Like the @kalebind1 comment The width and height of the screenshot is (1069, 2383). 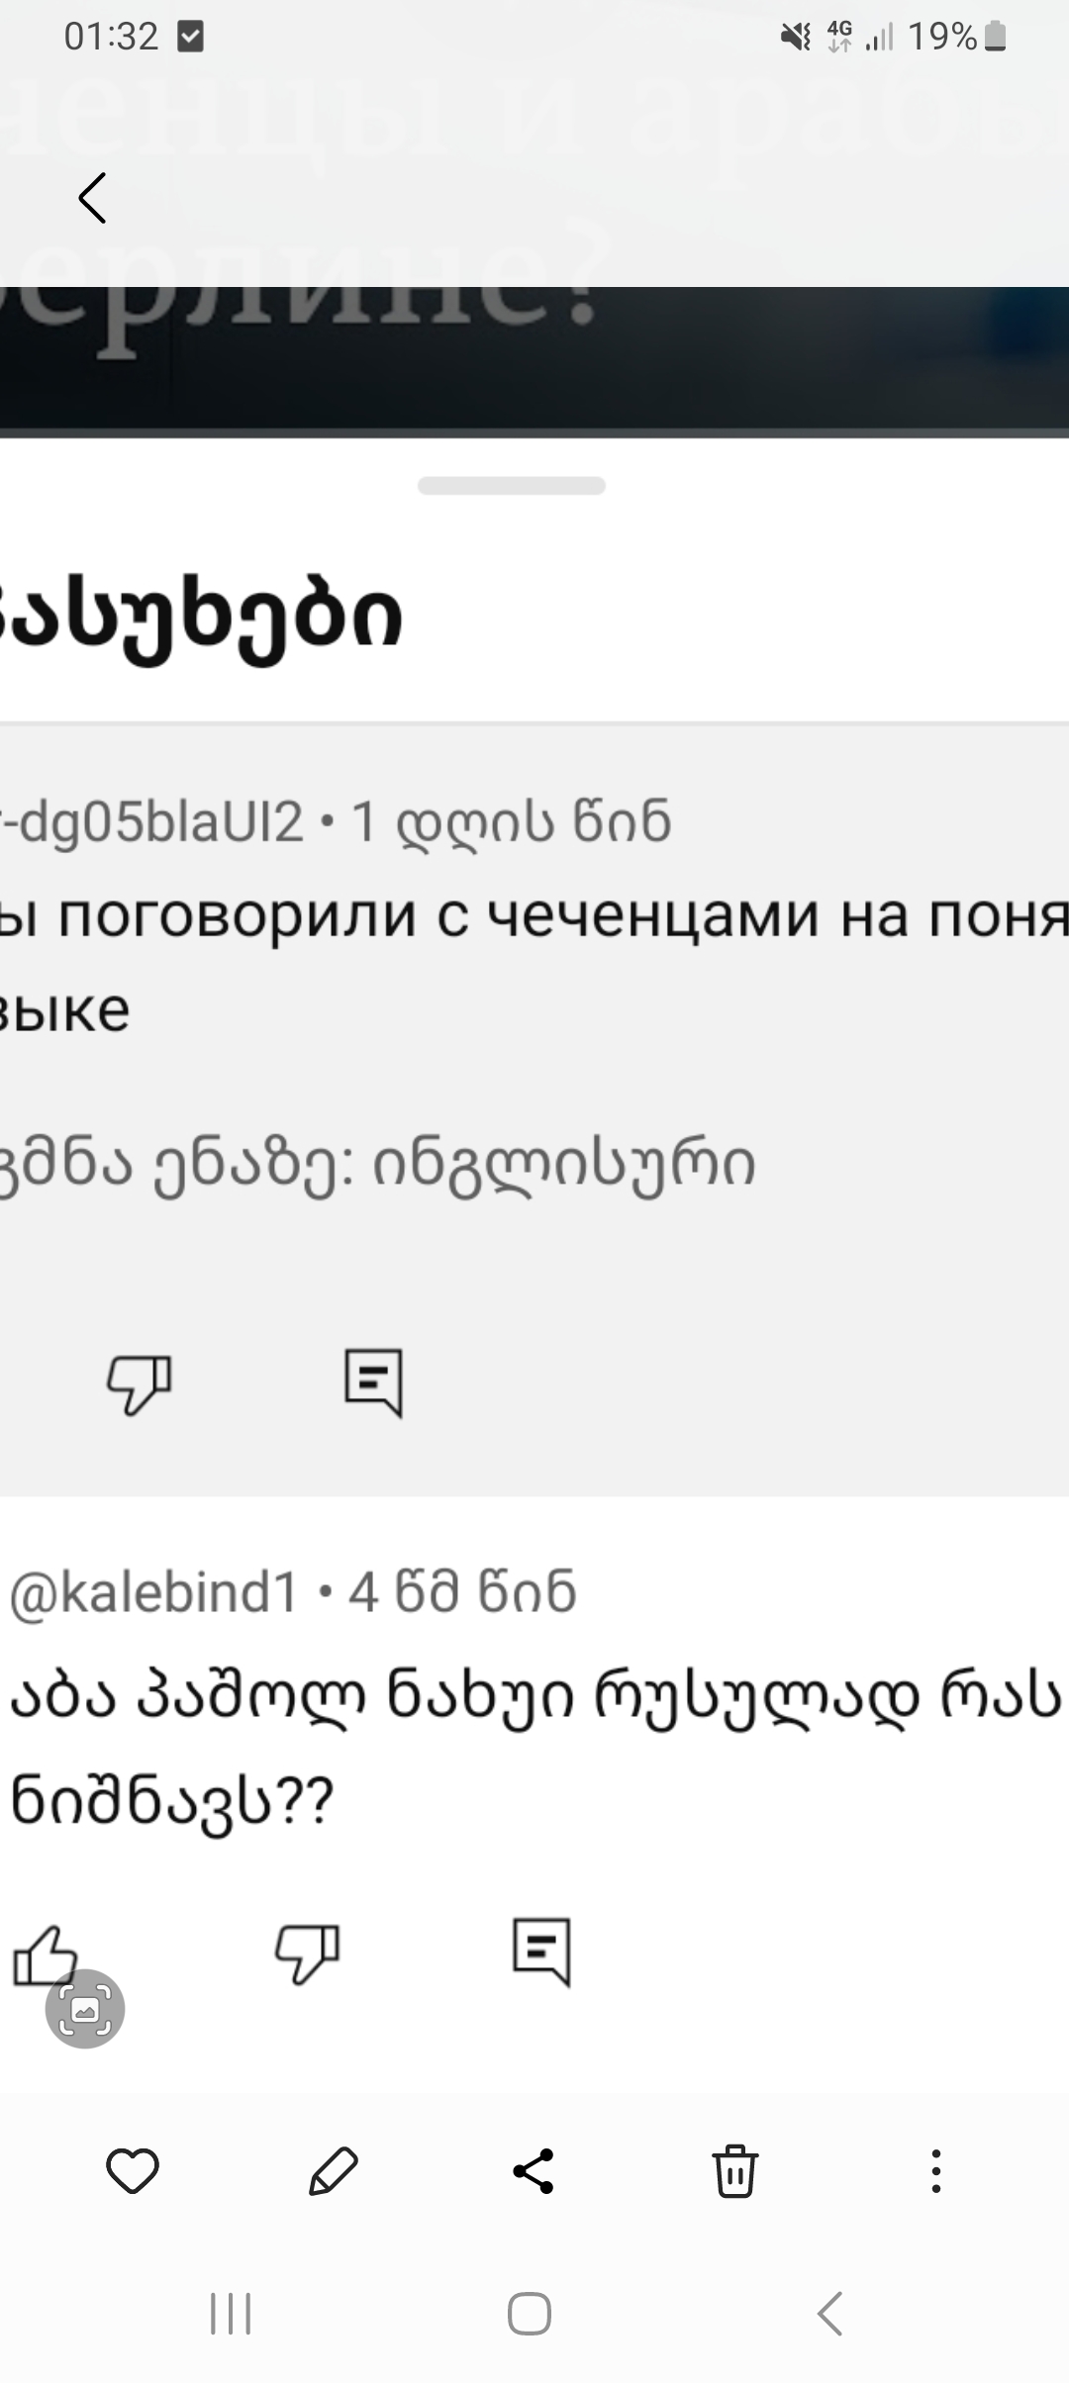pyautogui.click(x=44, y=1954)
